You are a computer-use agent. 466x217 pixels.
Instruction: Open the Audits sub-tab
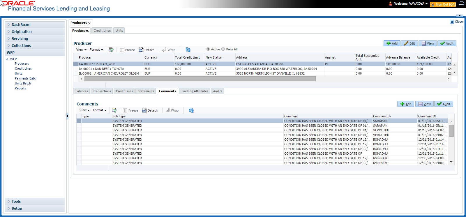[x=218, y=91]
